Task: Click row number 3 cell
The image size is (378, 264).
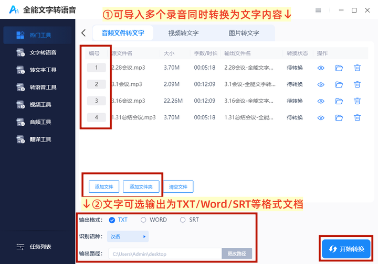Action: [97, 101]
